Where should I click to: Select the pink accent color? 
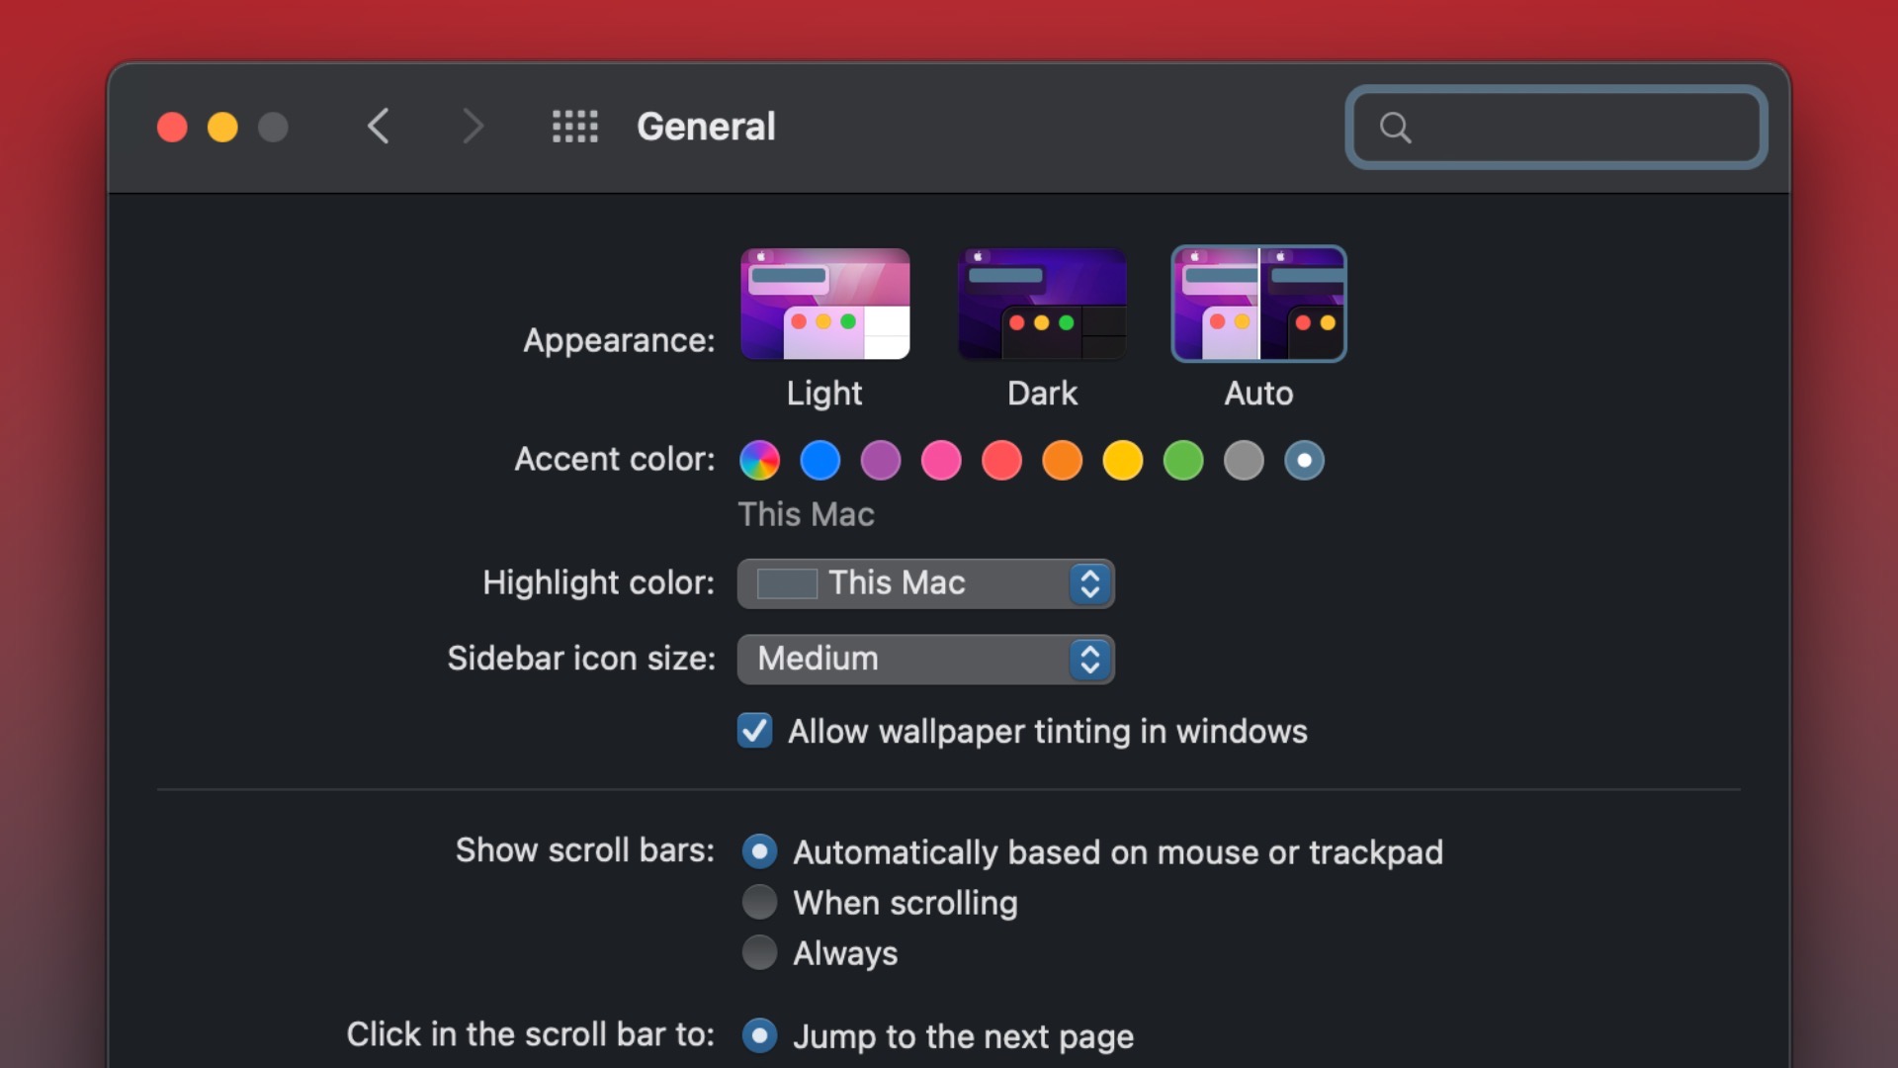(941, 460)
